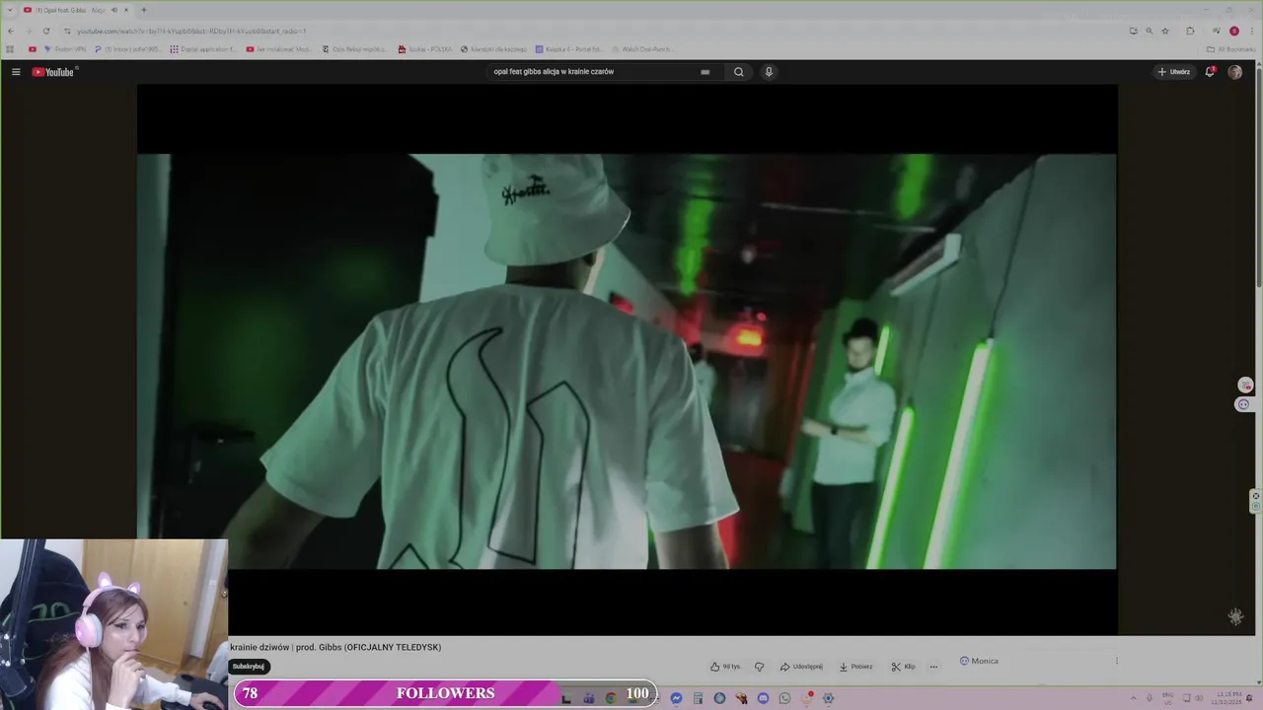The height and width of the screenshot is (710, 1263).
Task: Click the browser address bar URL
Action: tap(191, 31)
